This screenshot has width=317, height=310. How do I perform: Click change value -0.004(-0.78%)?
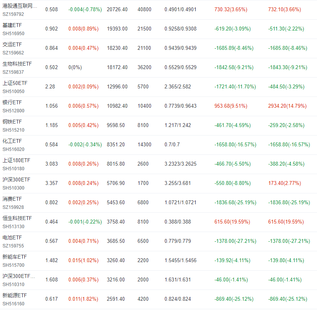pos(85,10)
